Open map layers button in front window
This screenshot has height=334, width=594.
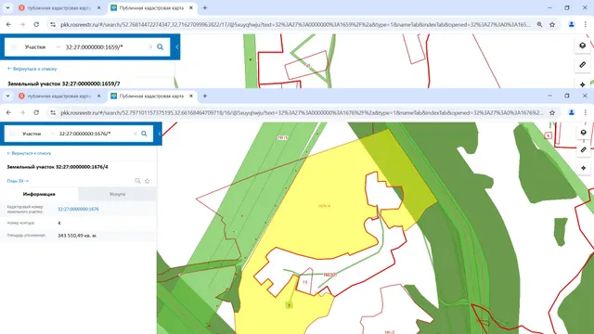pyautogui.click(x=584, y=132)
